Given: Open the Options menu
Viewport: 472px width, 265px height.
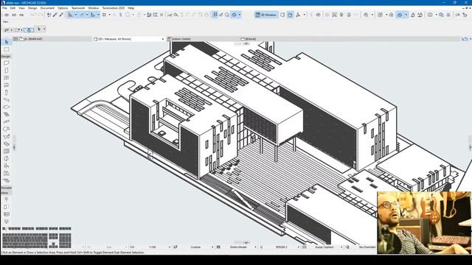Looking at the screenshot, I should (x=63, y=8).
